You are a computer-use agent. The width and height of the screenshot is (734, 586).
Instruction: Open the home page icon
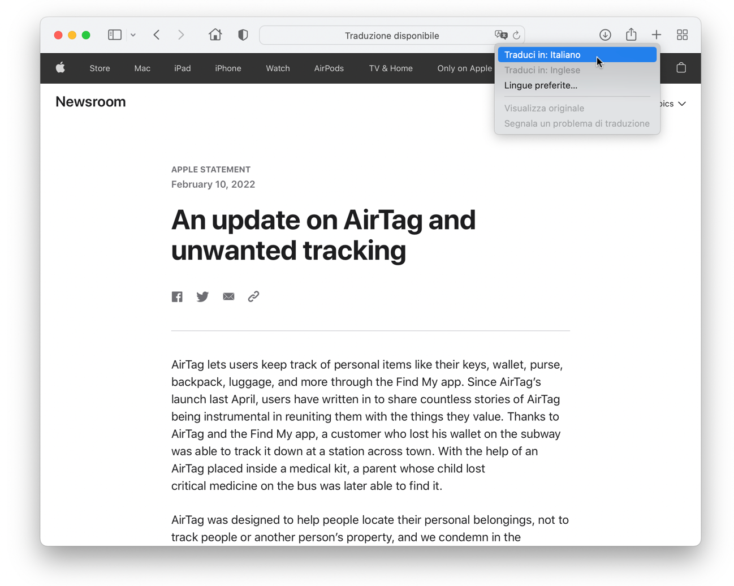[215, 35]
